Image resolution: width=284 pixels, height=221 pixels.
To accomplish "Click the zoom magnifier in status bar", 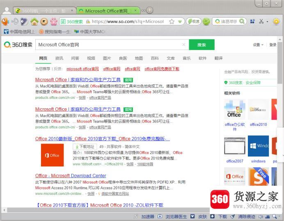I will coord(275,216).
